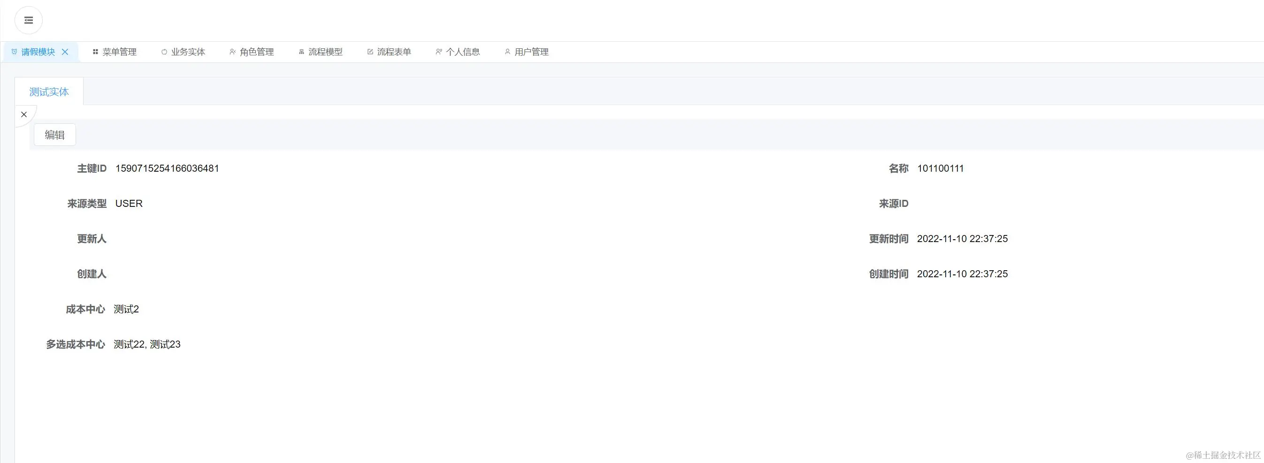The width and height of the screenshot is (1264, 463).
Task: Open the 流程表单 tab
Action: point(389,52)
